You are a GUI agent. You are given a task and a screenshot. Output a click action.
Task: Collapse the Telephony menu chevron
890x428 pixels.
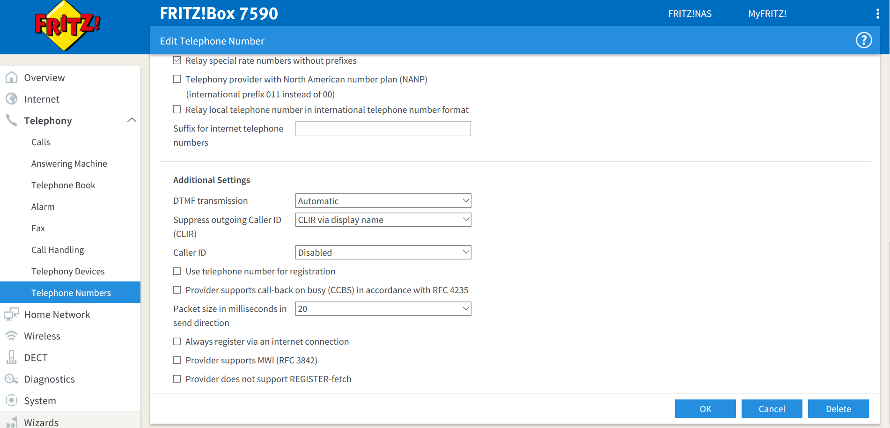[132, 120]
